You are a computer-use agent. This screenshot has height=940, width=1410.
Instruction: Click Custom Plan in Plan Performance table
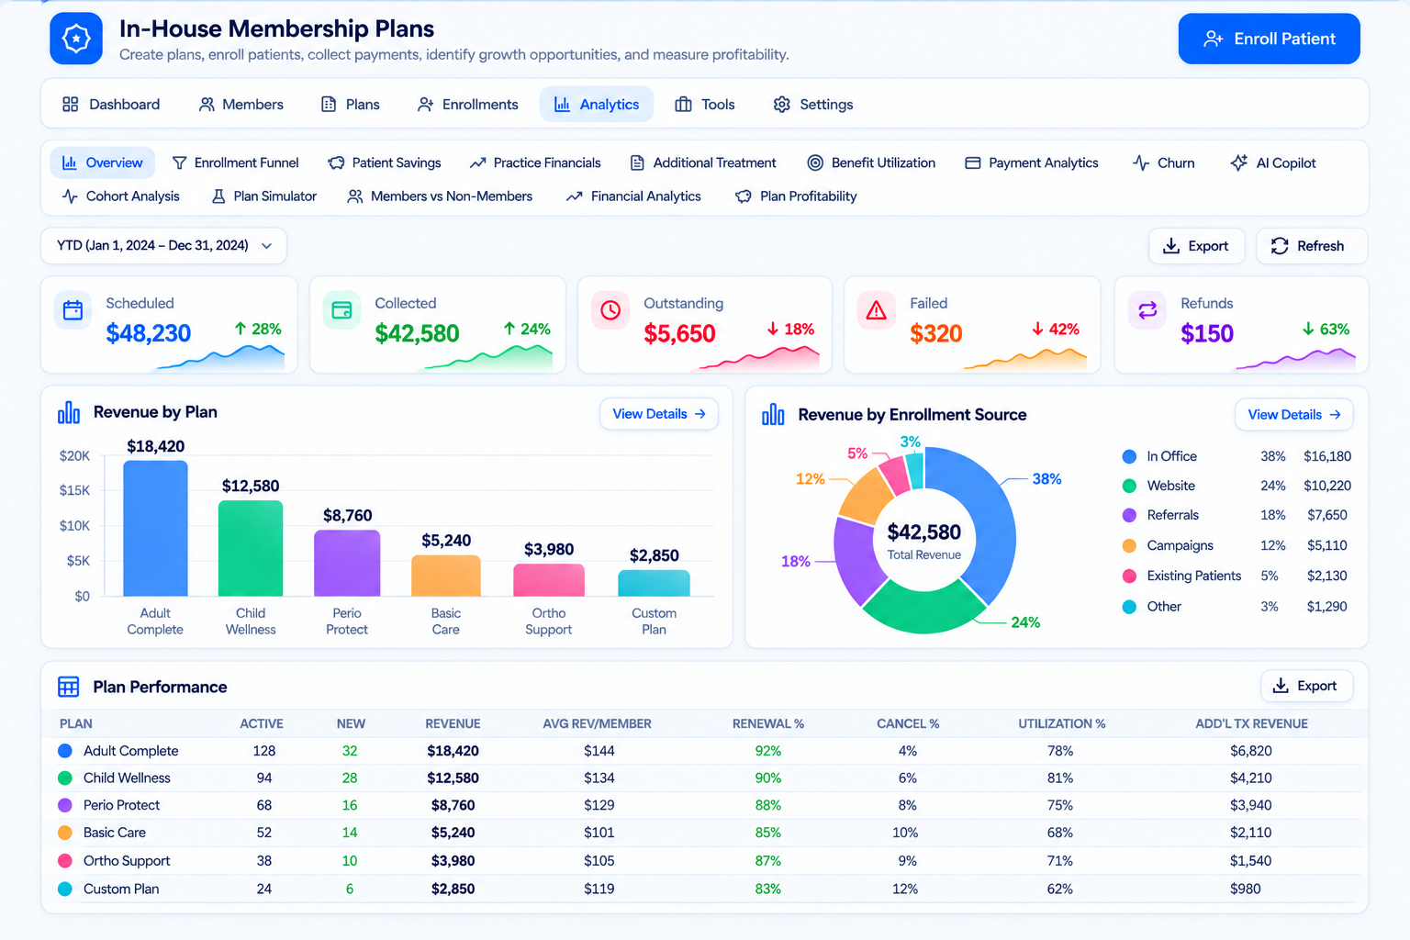121,889
